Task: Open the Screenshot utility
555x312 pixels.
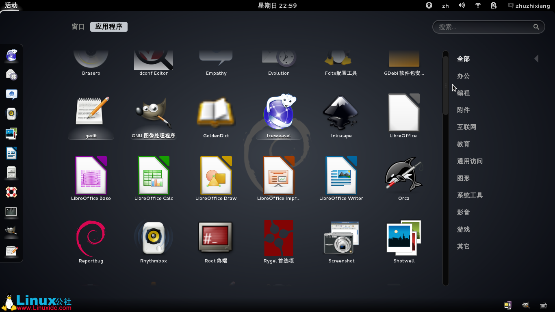Action: 341,238
